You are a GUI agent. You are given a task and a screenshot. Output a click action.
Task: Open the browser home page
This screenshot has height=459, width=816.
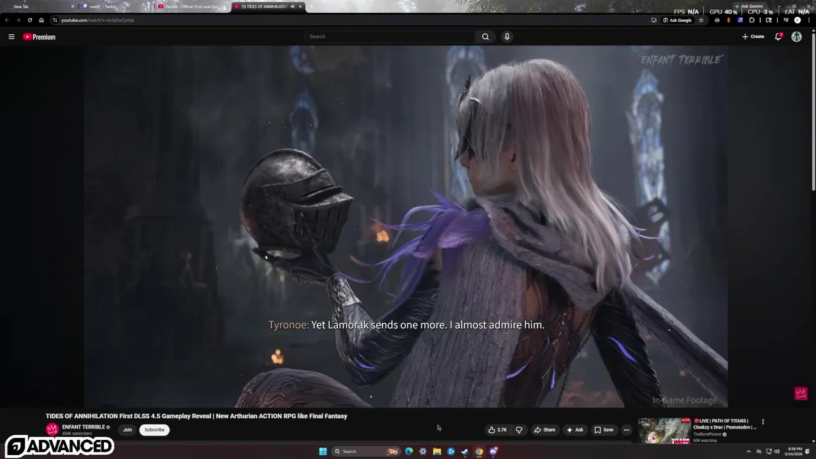click(41, 20)
